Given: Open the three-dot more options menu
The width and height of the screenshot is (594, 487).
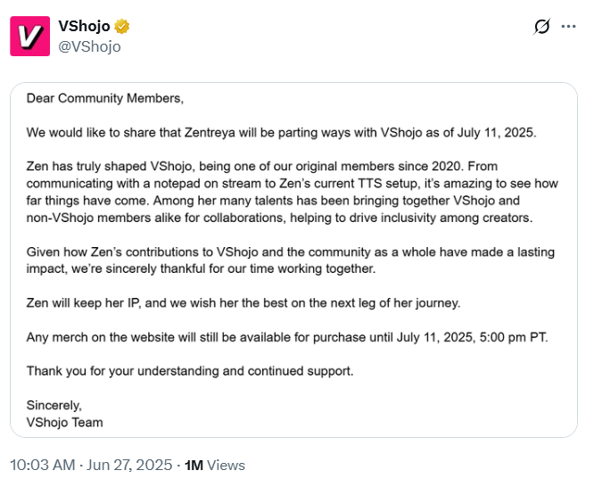Looking at the screenshot, I should pos(568,27).
